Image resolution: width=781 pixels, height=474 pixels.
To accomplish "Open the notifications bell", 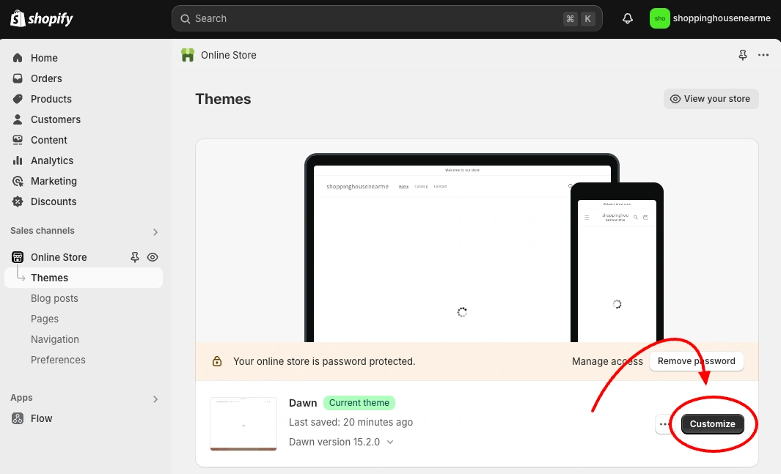I will point(628,18).
